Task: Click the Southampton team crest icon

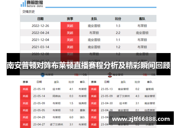Action: (110, 75)
